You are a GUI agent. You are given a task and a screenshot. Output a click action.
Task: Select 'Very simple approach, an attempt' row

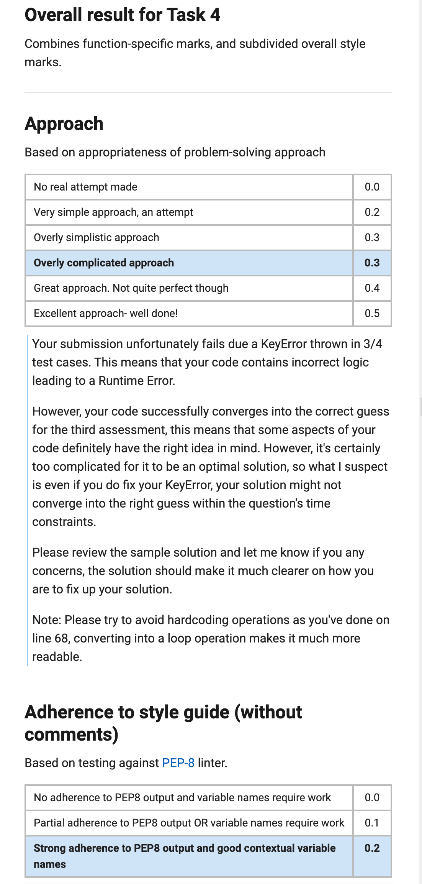(x=208, y=212)
